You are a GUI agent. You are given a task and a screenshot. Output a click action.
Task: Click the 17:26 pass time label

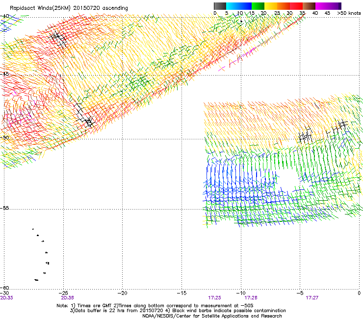pos(251,298)
